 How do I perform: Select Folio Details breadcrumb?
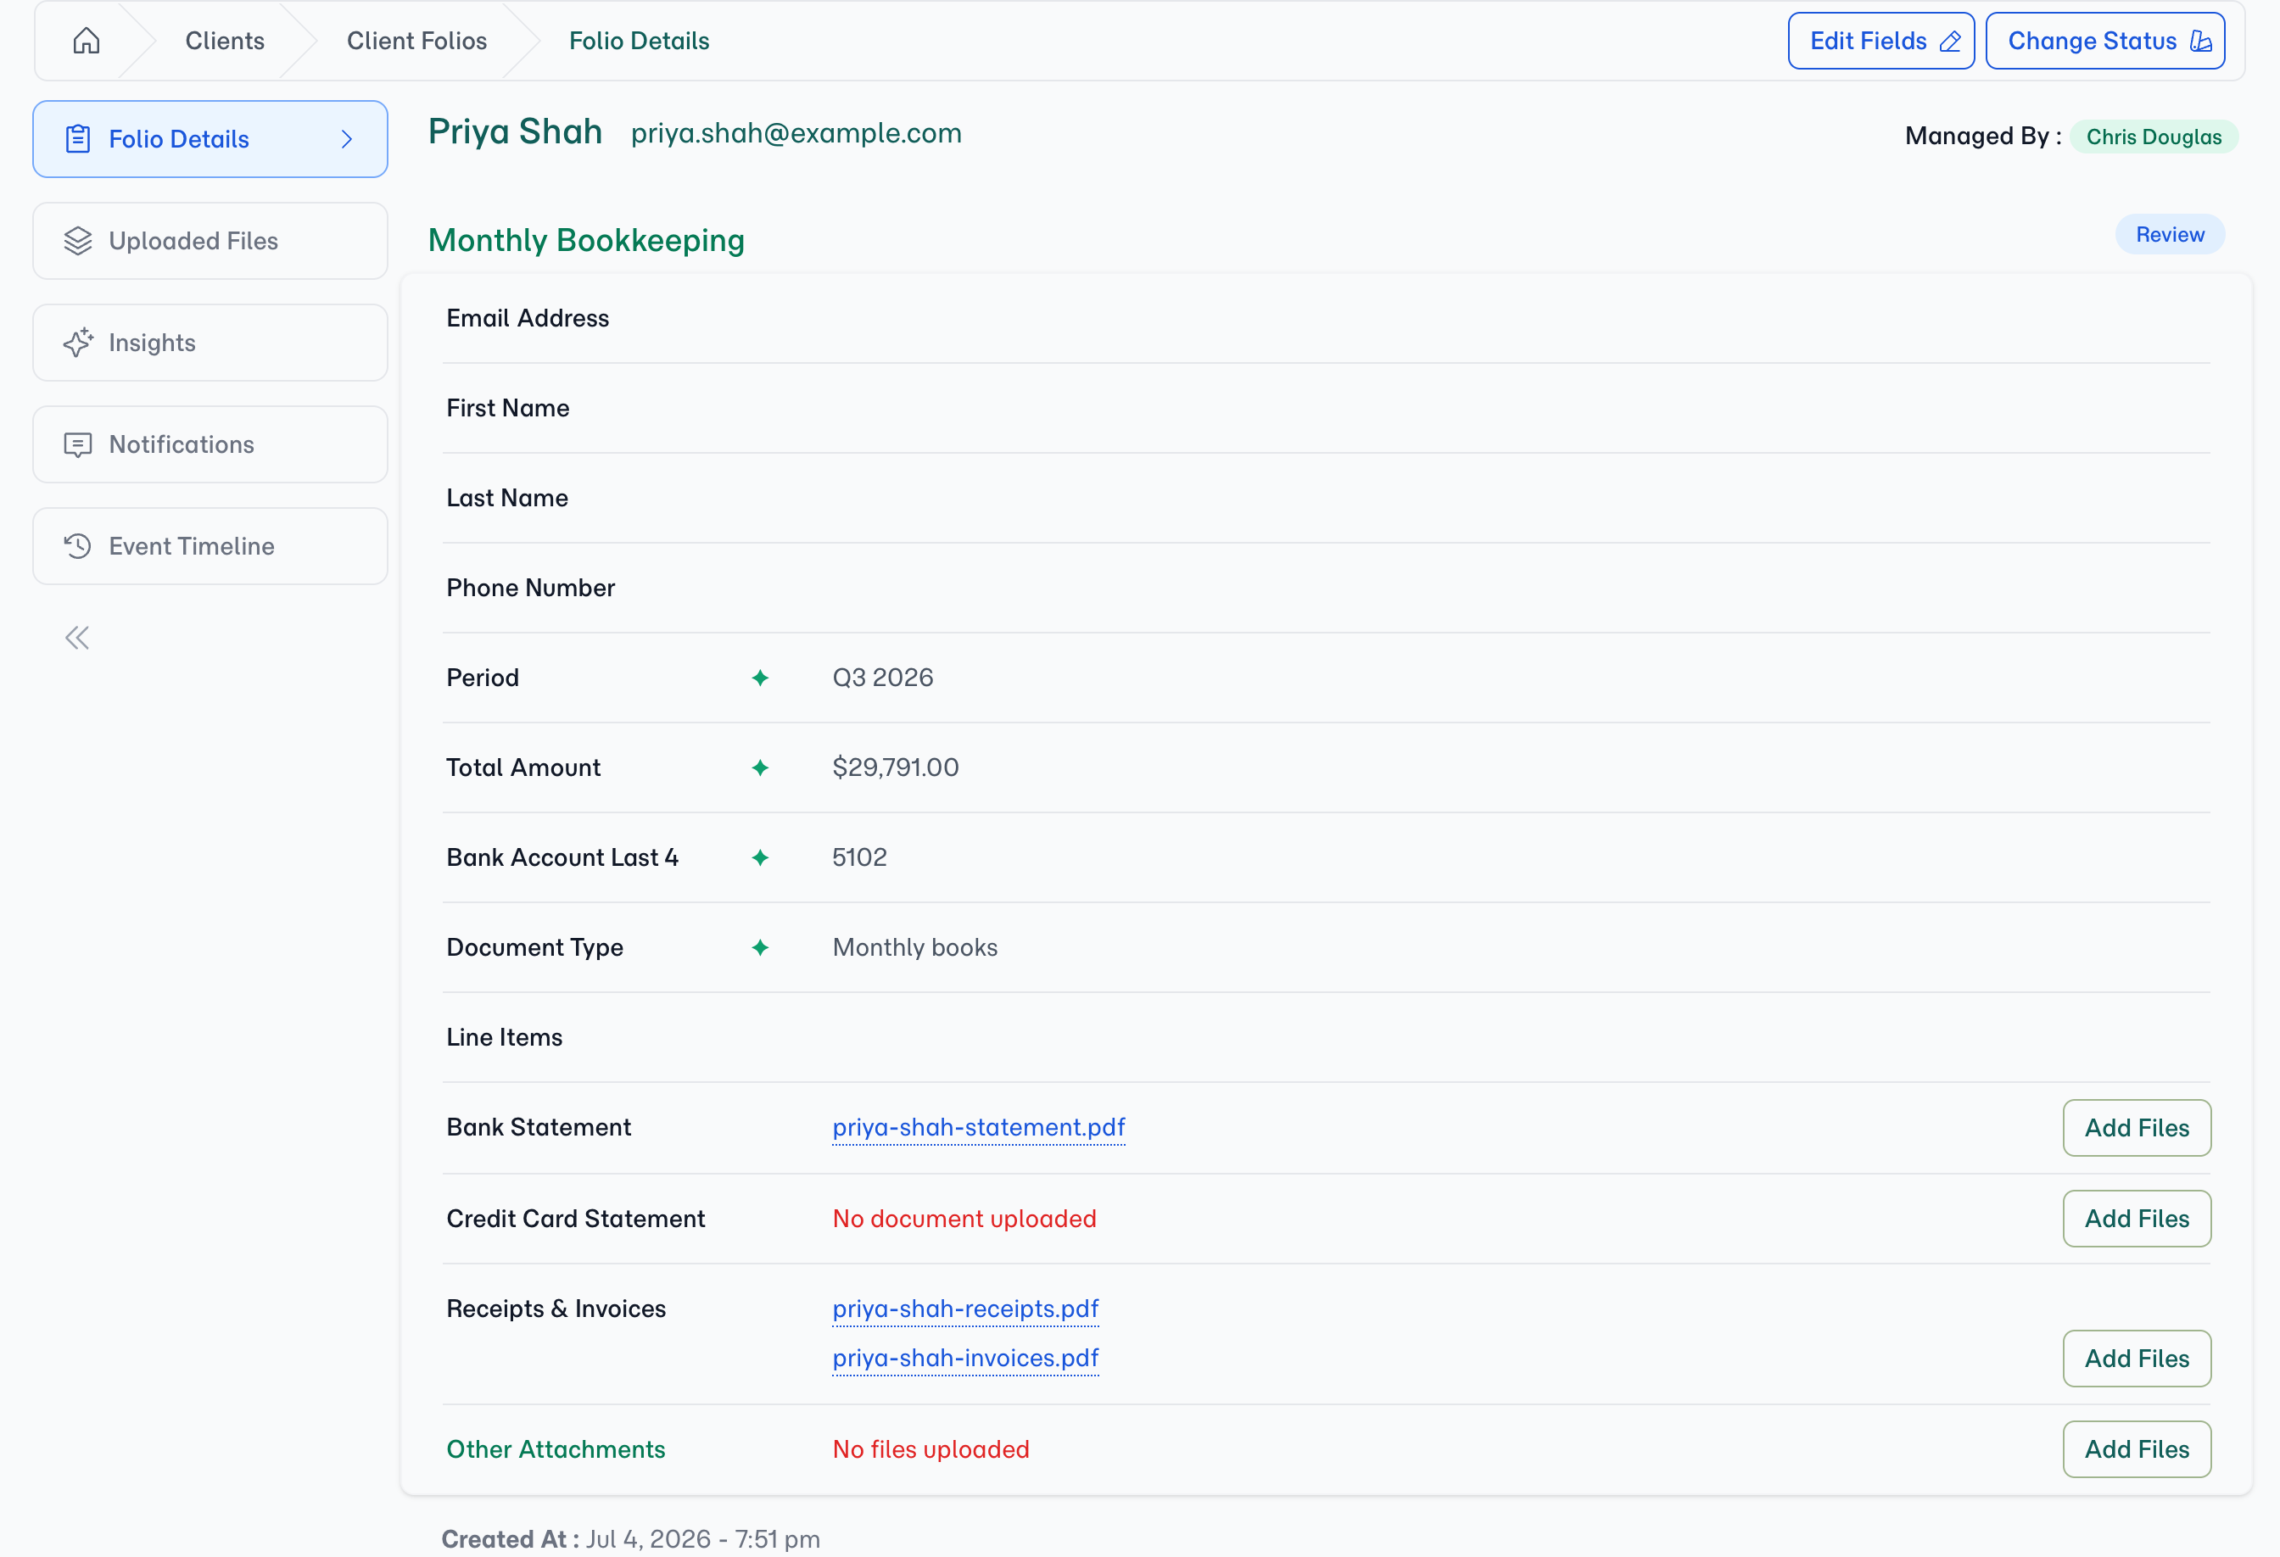pyautogui.click(x=639, y=40)
